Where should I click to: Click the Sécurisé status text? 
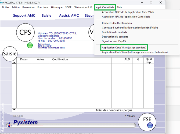tap(18, 116)
